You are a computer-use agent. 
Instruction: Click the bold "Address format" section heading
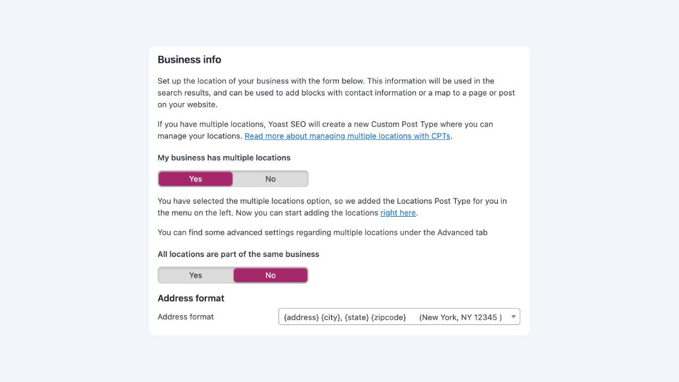click(x=191, y=298)
